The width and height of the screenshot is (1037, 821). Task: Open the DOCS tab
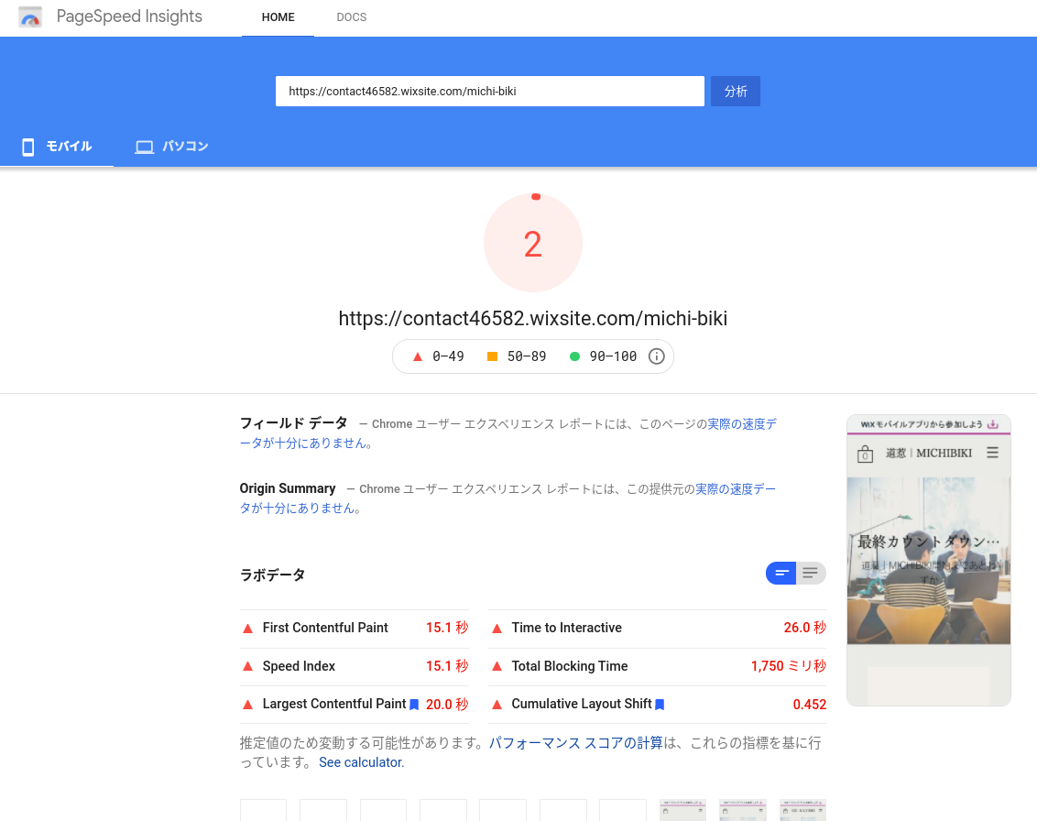351,17
